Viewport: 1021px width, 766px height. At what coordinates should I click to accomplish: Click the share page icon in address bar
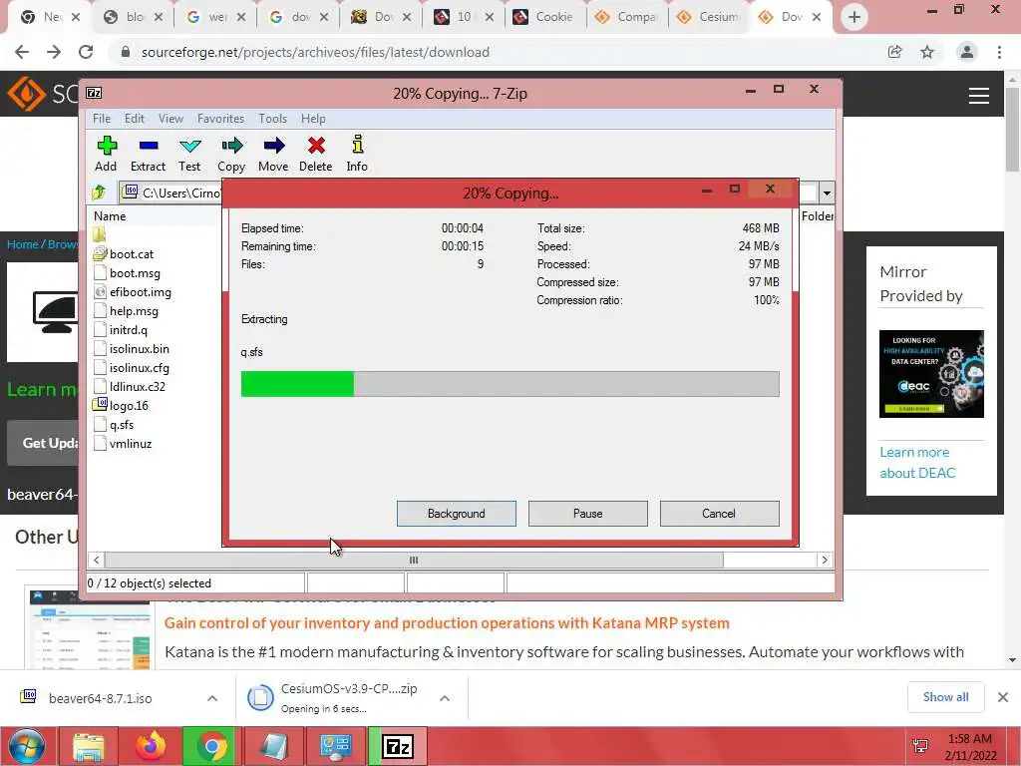pyautogui.click(x=894, y=52)
